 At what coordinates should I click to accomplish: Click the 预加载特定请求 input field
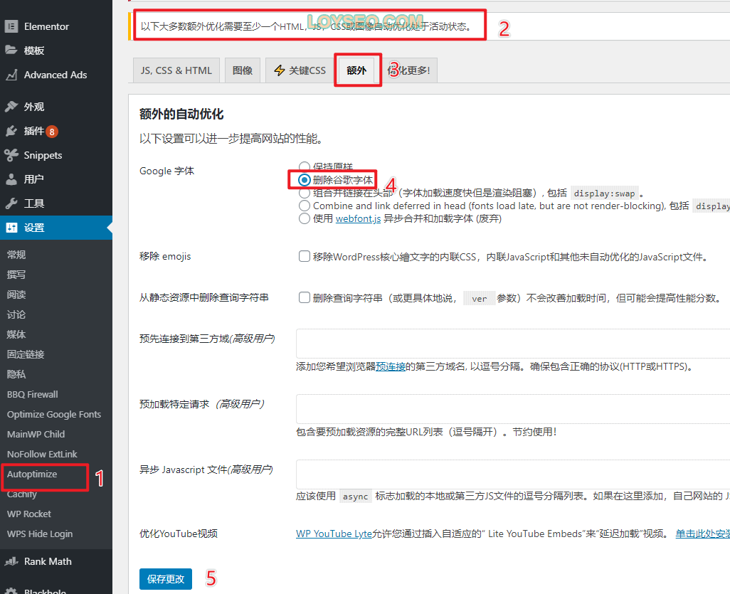(x=513, y=409)
